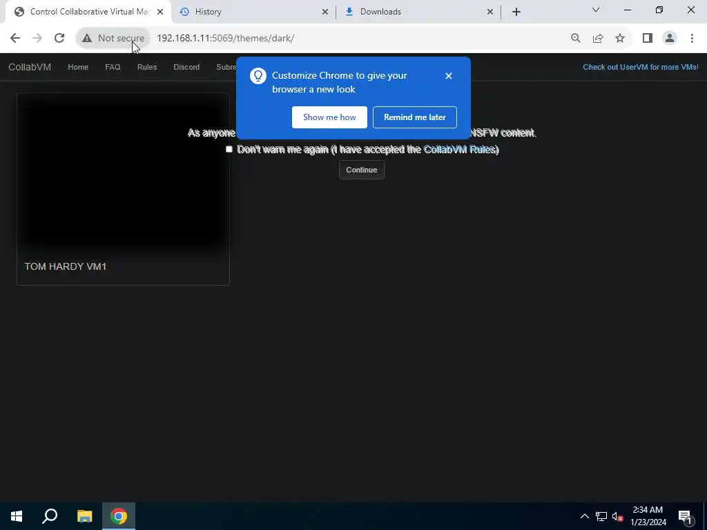Open the Windows Start menu
Screen dimensions: 707x530
[x=17, y=516]
